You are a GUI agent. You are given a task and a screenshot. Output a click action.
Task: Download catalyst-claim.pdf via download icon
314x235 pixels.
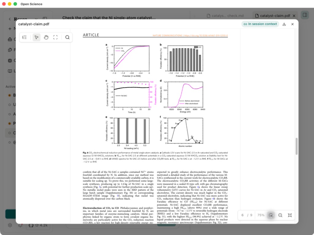[284, 24]
